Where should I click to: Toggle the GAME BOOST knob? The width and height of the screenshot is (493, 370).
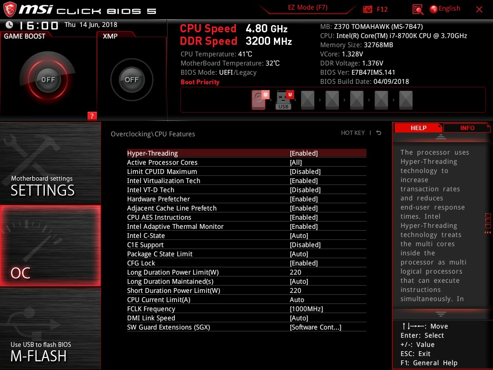[x=48, y=79]
